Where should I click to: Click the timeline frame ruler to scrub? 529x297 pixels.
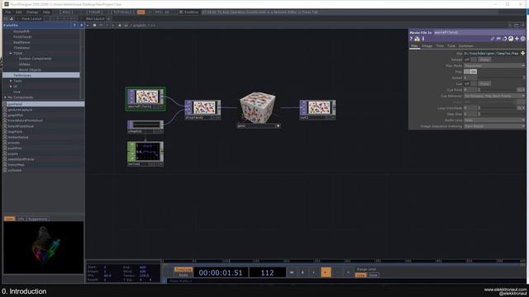pyautogui.click(x=344, y=261)
